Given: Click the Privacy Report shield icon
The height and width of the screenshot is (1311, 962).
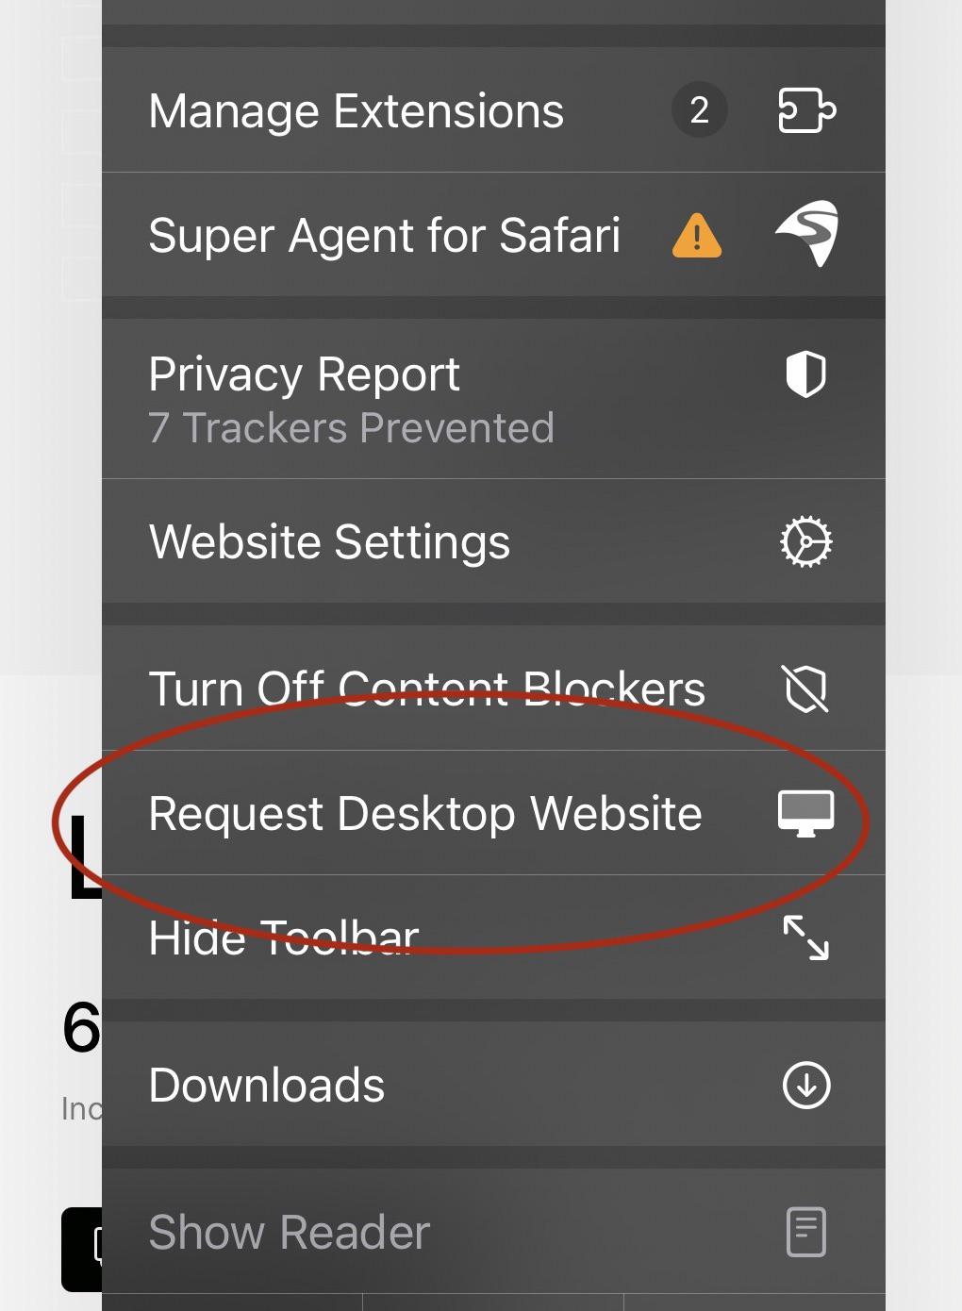Looking at the screenshot, I should (x=806, y=375).
